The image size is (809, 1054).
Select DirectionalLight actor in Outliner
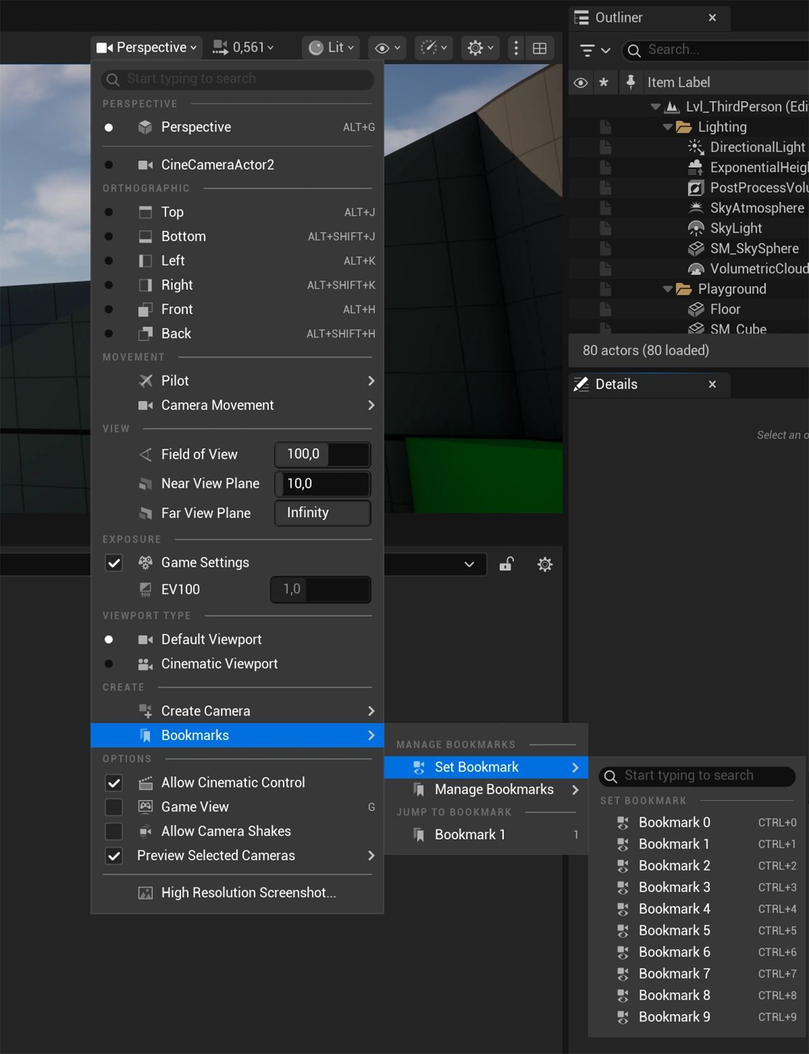click(757, 147)
